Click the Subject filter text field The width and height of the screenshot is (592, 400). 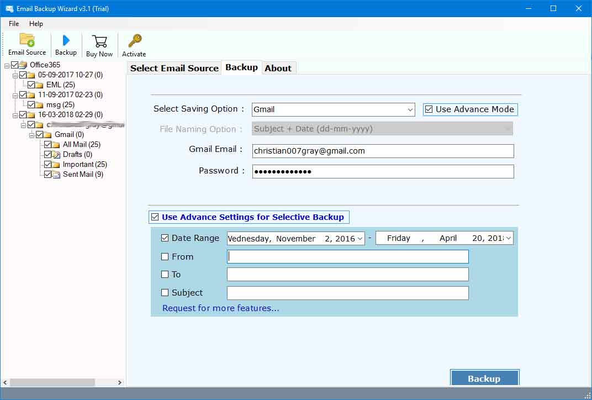(348, 293)
